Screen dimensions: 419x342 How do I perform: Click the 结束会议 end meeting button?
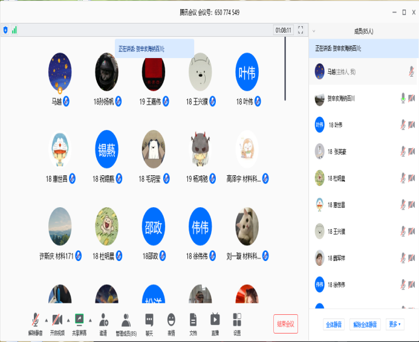285,324
